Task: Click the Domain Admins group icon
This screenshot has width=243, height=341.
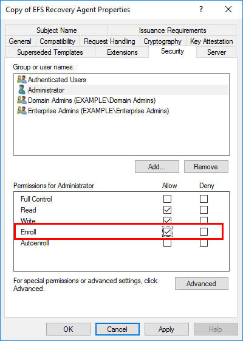Action: (x=22, y=100)
